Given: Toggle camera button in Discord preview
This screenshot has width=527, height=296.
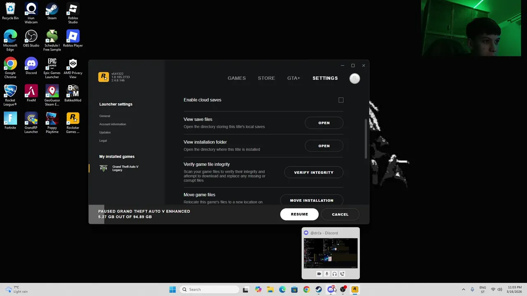Looking at the screenshot, I should pos(319,274).
